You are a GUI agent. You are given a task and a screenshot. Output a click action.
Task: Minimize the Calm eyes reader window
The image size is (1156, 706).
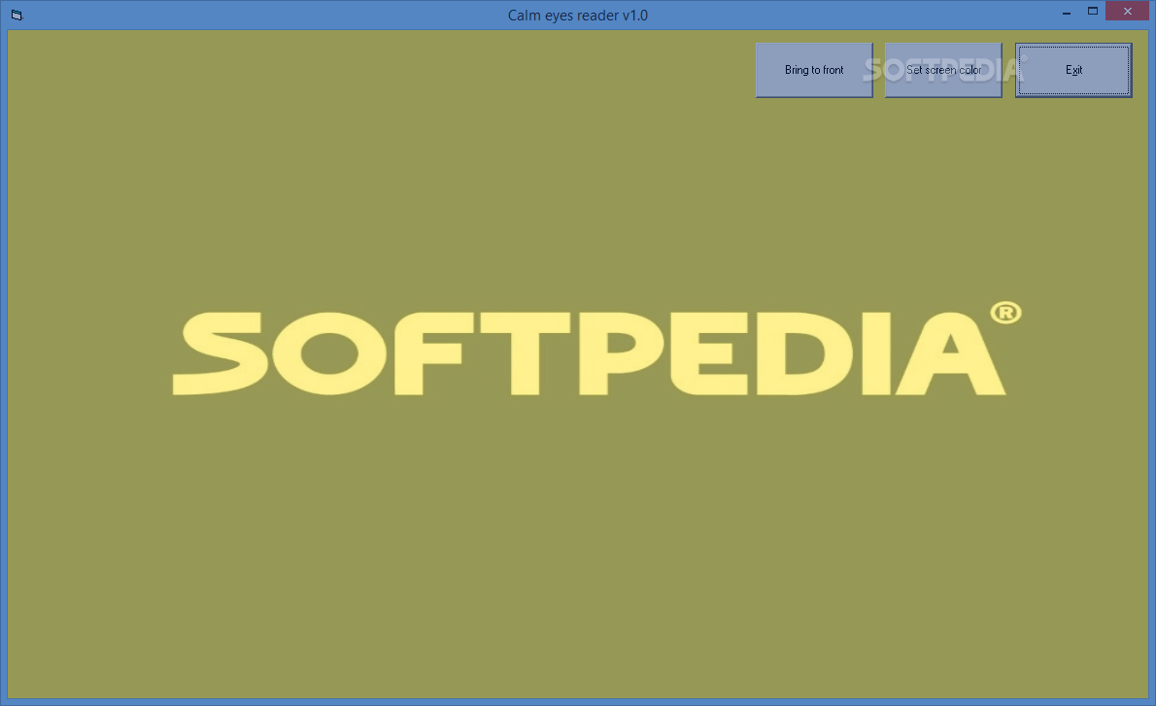pos(1066,12)
